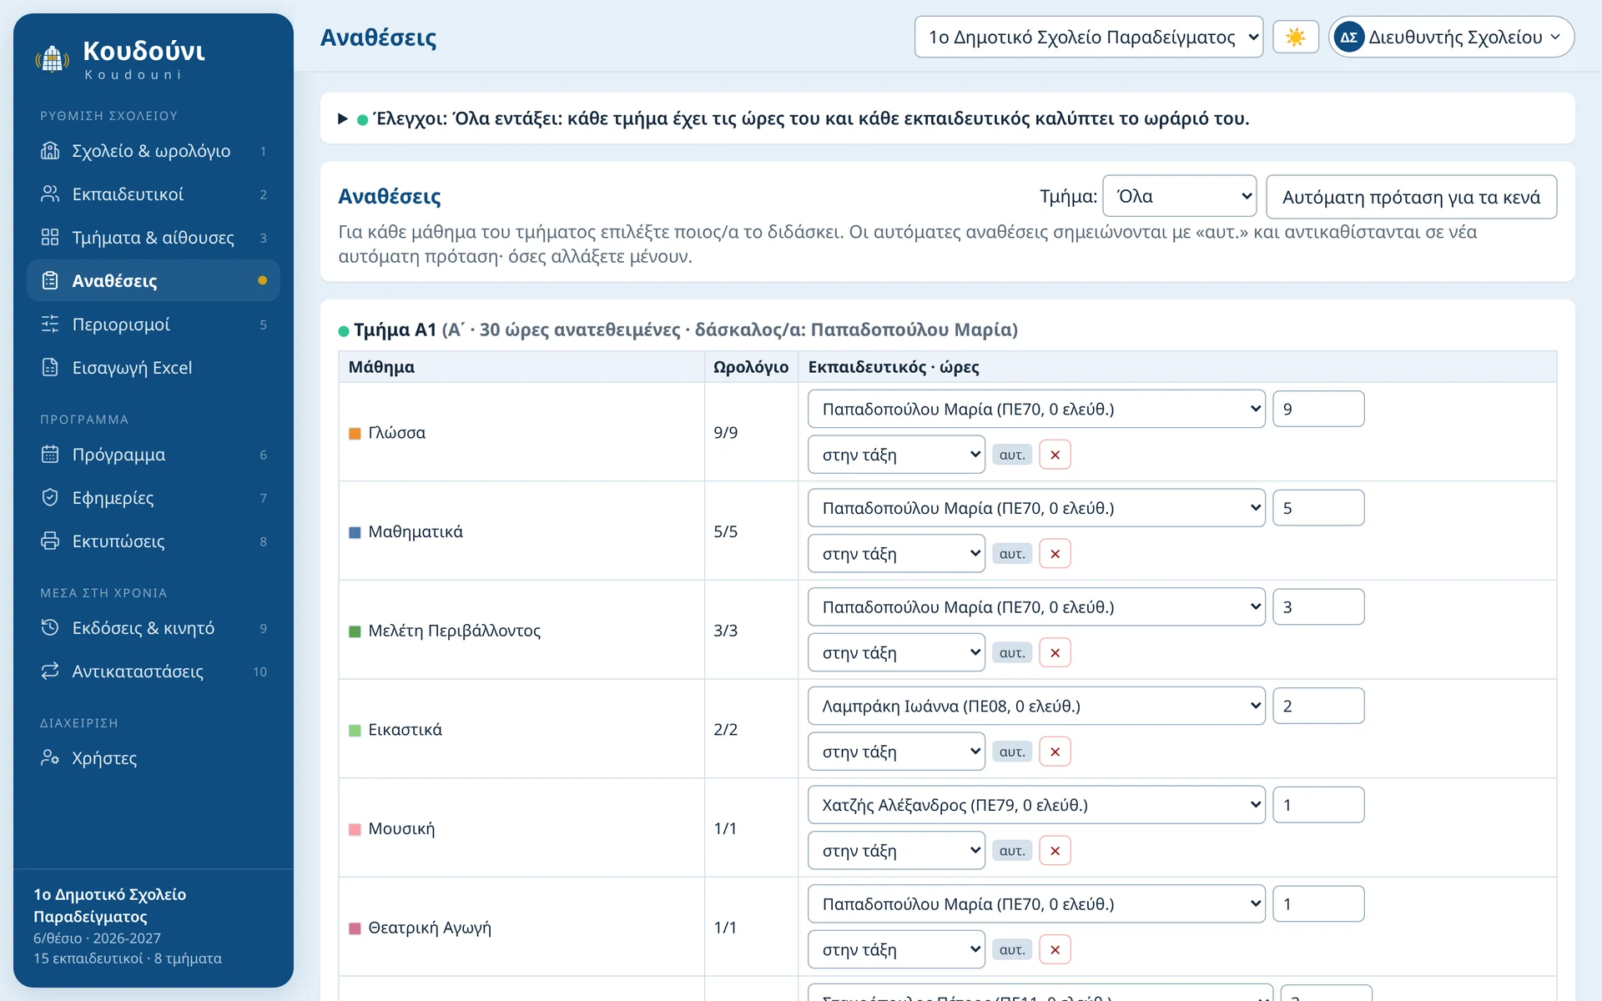
Task: Remove the Μουσική assignment with red X
Action: pos(1055,851)
